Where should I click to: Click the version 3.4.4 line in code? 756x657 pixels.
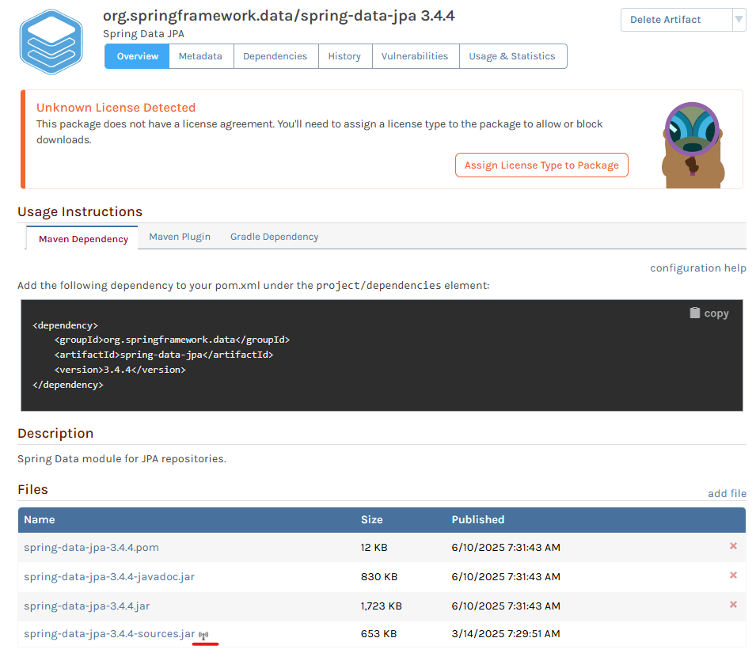coord(120,370)
